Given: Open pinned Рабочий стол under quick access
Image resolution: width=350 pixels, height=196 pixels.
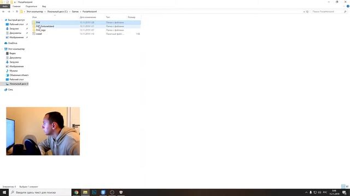Looking at the screenshot, I should click(x=16, y=24).
